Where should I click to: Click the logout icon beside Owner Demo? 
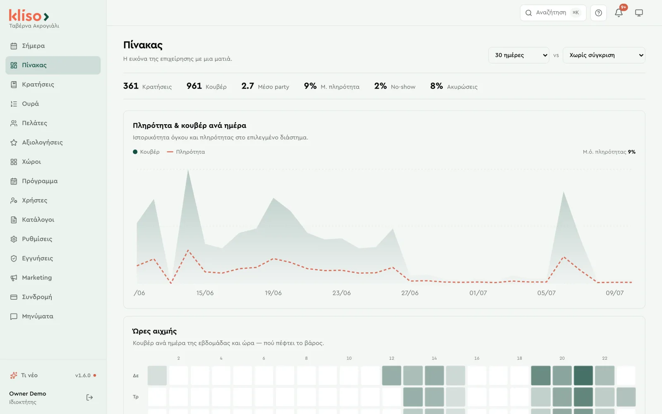click(89, 397)
